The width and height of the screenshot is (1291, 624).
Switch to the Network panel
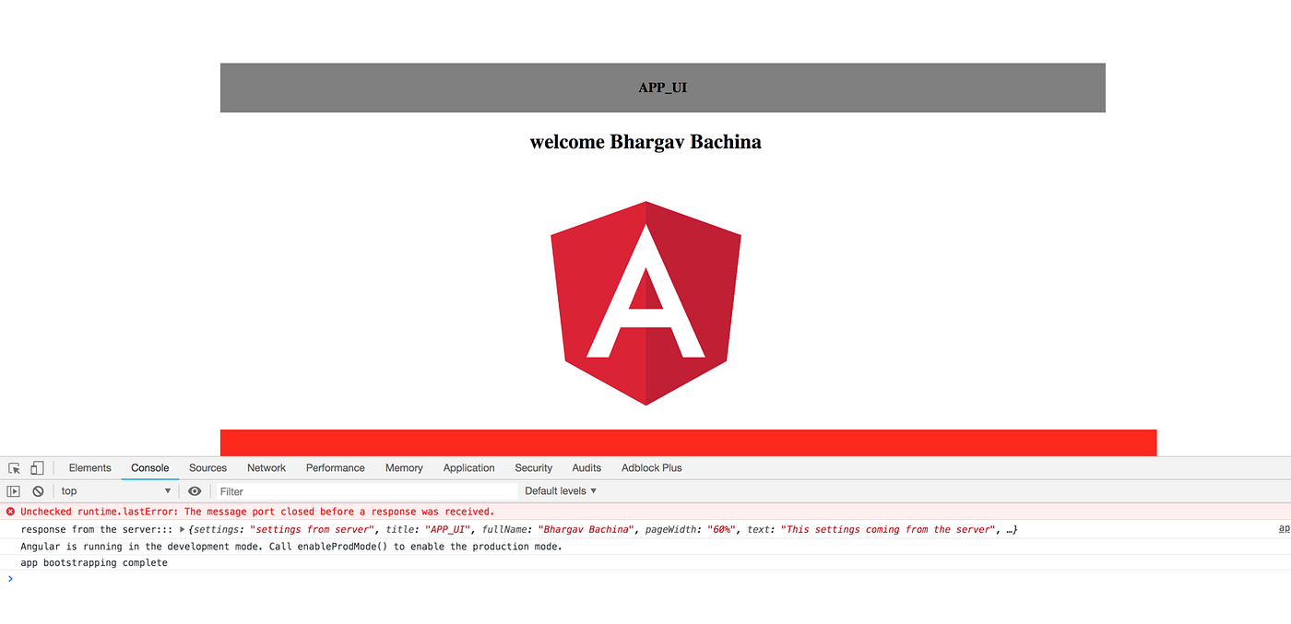click(x=266, y=467)
